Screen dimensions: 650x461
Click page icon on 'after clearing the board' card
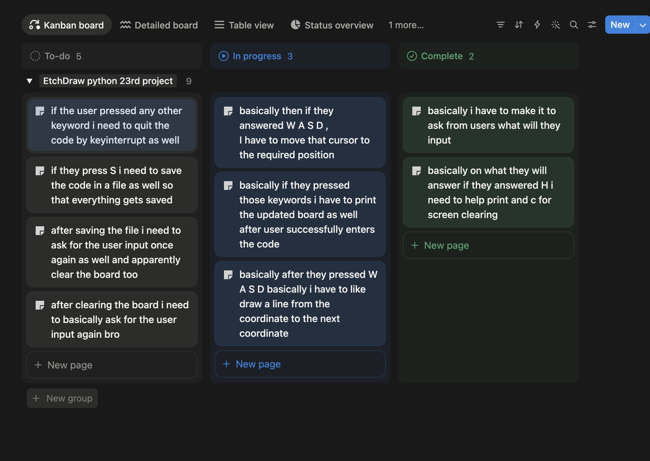40,306
